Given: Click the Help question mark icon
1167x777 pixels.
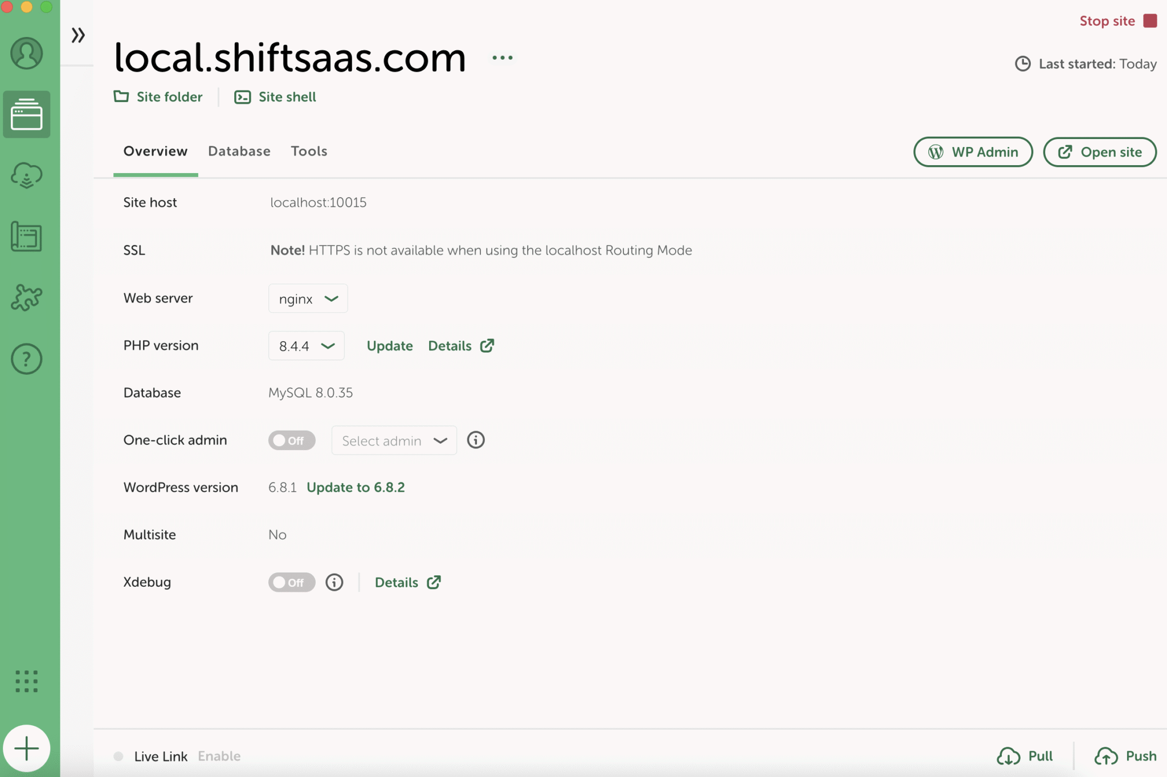Looking at the screenshot, I should point(26,359).
